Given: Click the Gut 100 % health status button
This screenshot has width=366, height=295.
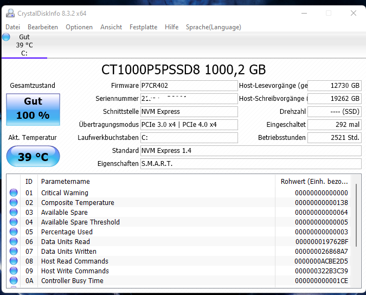Looking at the screenshot, I should (33, 110).
